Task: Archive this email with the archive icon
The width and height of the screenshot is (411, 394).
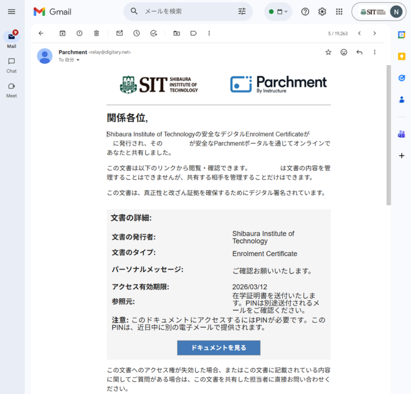Action: click(62, 33)
